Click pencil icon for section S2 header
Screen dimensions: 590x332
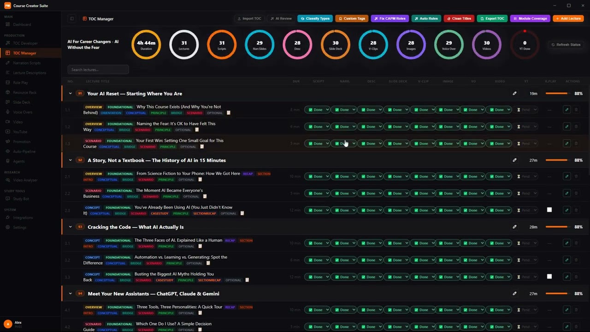pos(515,160)
